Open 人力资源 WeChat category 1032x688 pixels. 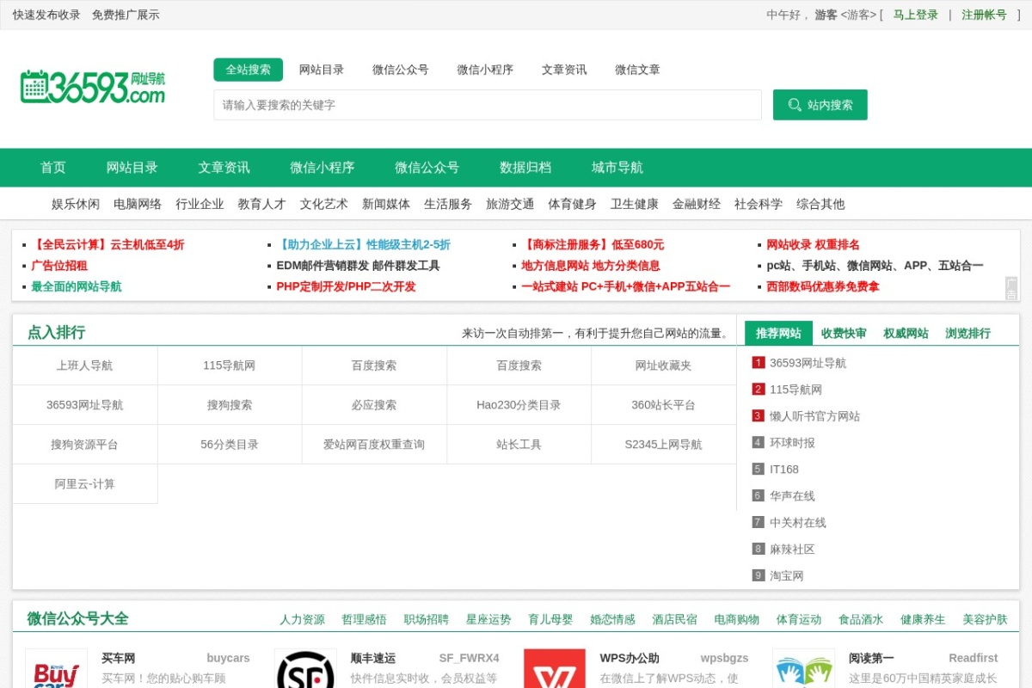click(x=302, y=619)
